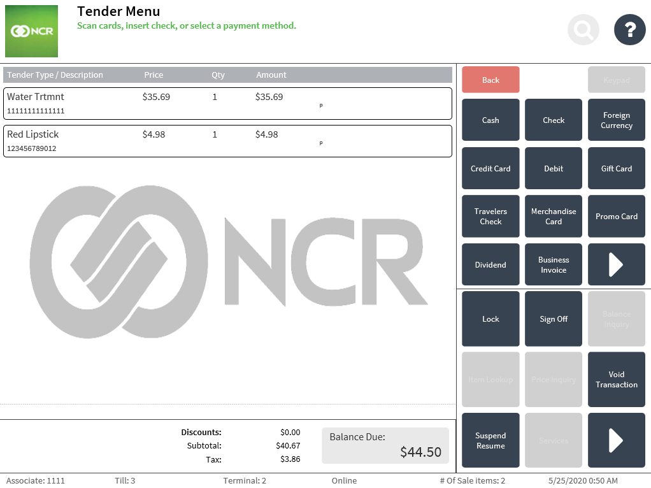Click the NCR logo in the header
This screenshot has width=651, height=488.
pos(32,31)
